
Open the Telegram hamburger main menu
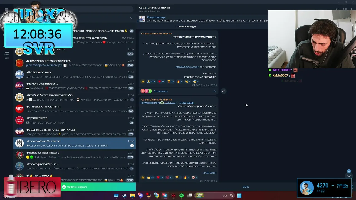point(7,9)
